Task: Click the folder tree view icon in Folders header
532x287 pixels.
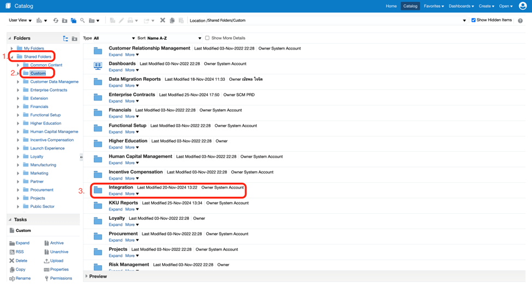Action: [65, 39]
